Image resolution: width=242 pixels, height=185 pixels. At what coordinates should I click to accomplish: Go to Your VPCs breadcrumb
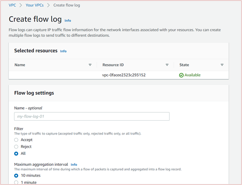tap(35, 5)
